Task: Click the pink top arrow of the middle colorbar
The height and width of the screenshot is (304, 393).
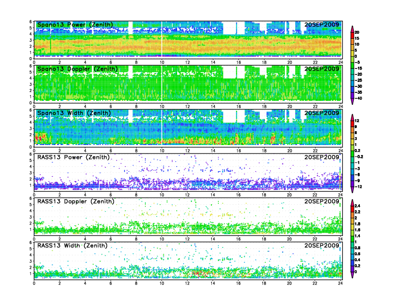Action: pos(352,117)
